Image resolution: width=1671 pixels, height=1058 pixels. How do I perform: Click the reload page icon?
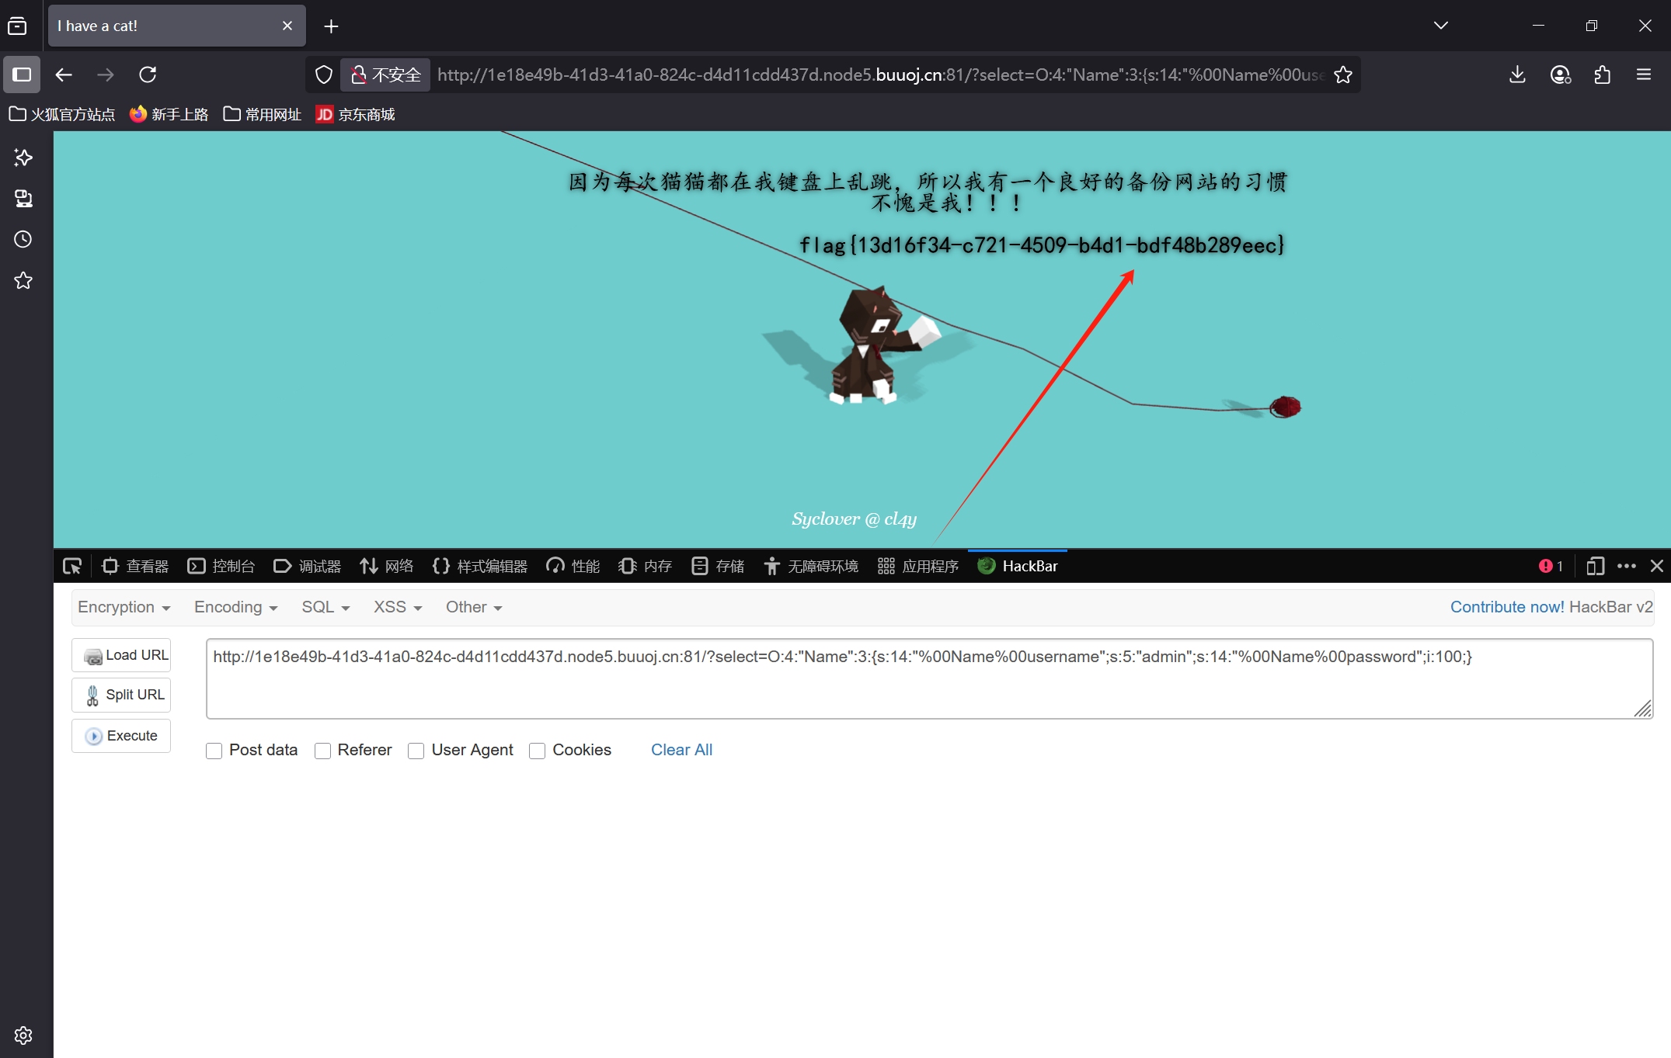148,75
